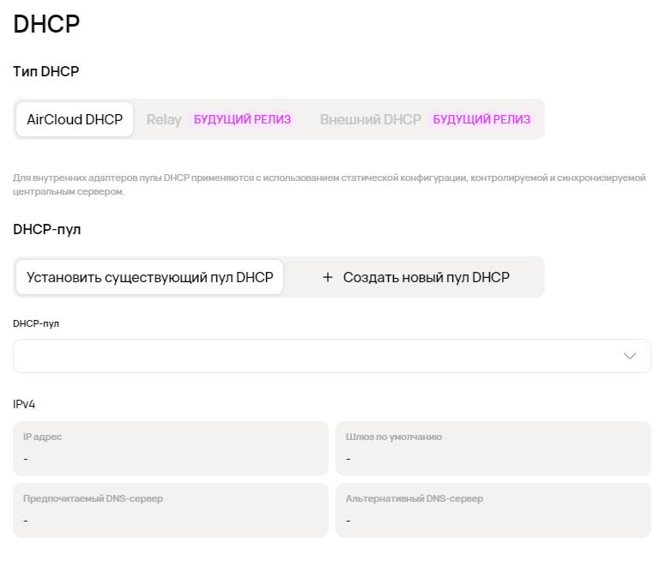This screenshot has height=561, width=666.
Task: Click the DHCP page heading
Action: (x=46, y=24)
